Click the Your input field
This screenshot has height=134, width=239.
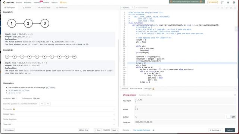point(185,101)
